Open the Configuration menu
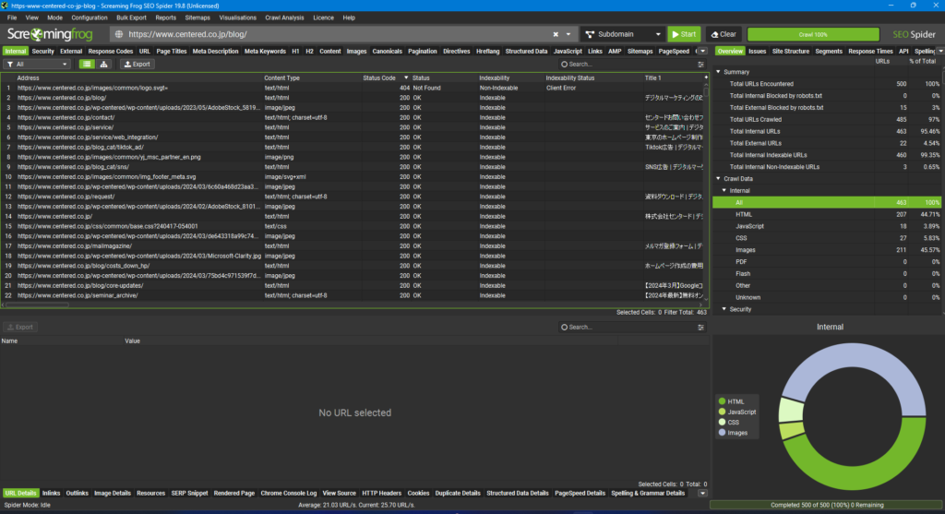945x514 pixels. click(90, 18)
